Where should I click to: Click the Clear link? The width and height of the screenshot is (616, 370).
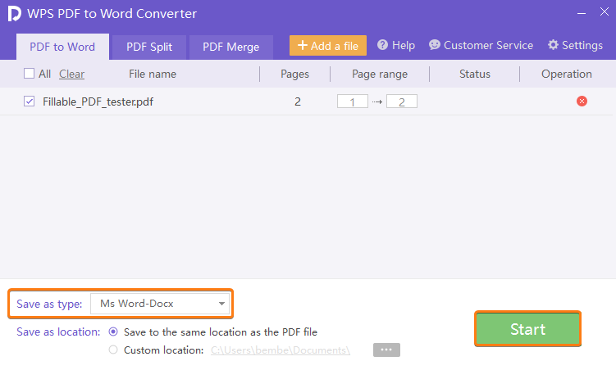[x=71, y=74]
